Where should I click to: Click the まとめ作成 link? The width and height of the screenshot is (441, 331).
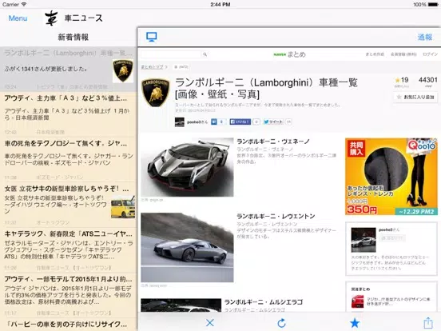click(x=375, y=54)
